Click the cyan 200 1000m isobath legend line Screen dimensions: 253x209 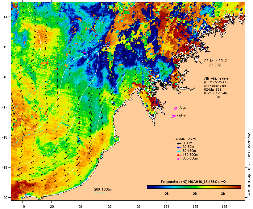100,192
